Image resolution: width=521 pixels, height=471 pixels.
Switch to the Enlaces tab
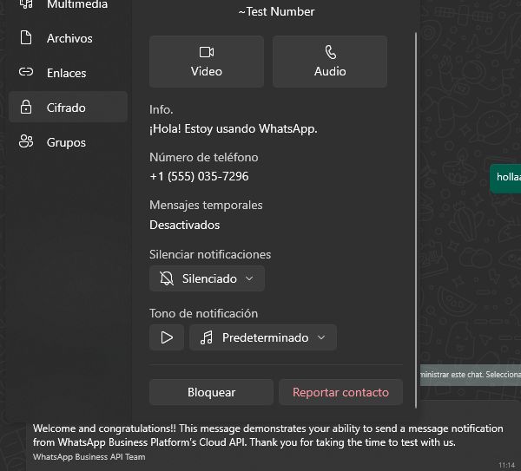(68, 73)
